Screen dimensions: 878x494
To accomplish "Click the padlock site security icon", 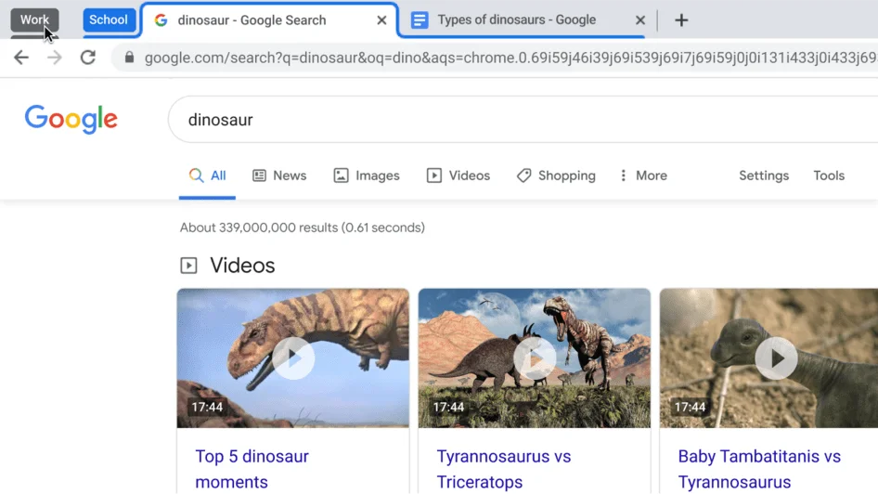I will tap(129, 58).
